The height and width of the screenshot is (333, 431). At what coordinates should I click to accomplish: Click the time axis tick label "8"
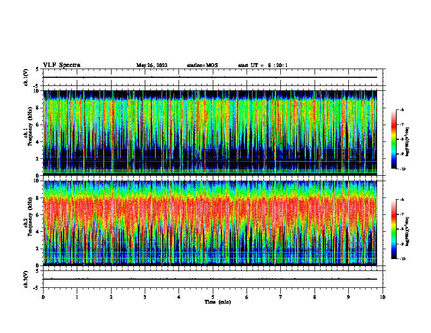[315, 297]
